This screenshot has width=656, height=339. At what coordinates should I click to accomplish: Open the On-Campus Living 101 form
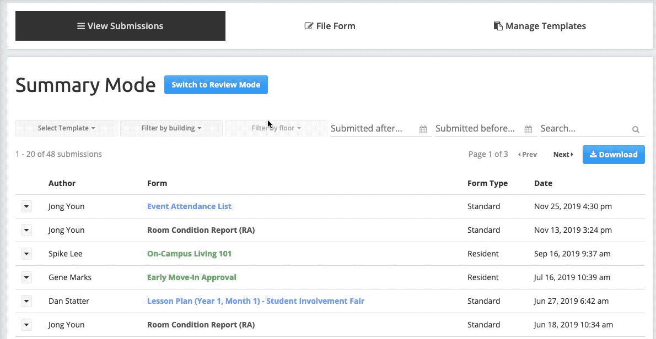click(x=189, y=254)
